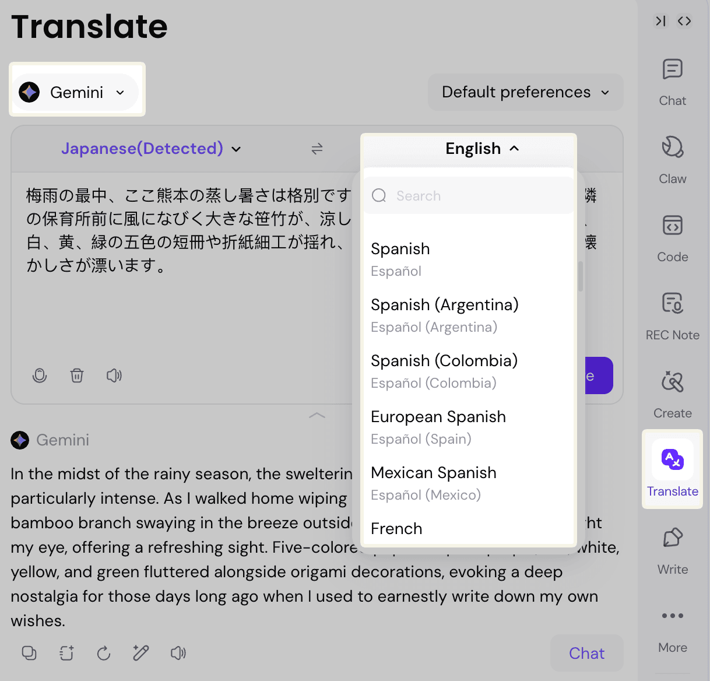Image resolution: width=710 pixels, height=681 pixels.
Task: Click the Chat button below translation
Action: [586, 653]
